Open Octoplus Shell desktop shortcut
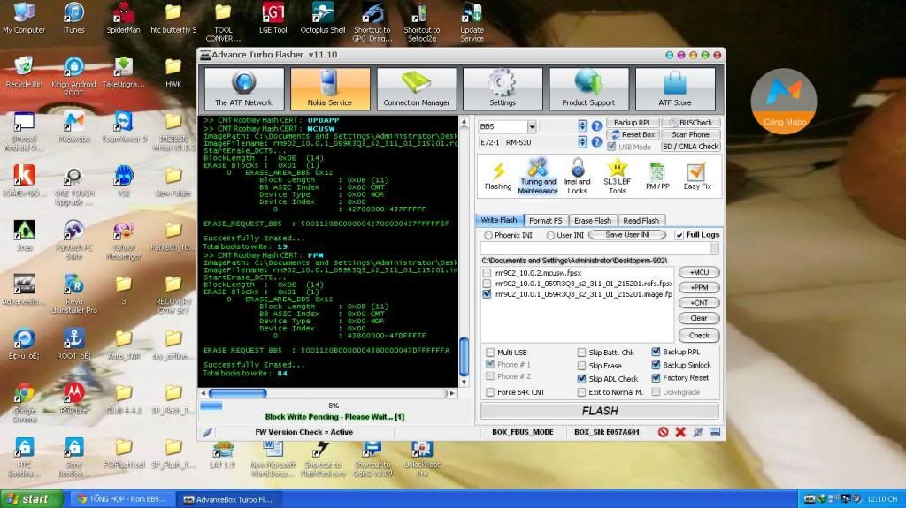The image size is (906, 508). point(322,19)
